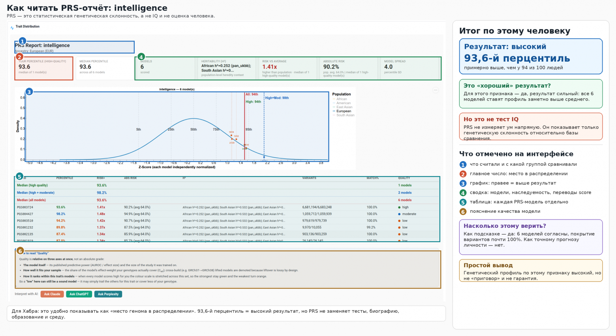The height and width of the screenshot is (336, 616).
Task: Click badge 2 on Your Percentile card
Action: click(19, 57)
